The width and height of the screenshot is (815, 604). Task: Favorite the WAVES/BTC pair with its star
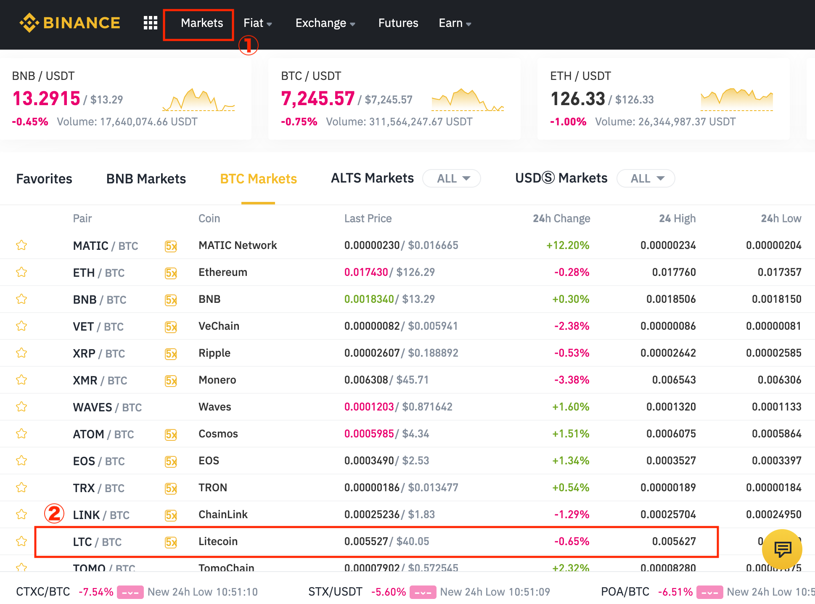coord(21,407)
